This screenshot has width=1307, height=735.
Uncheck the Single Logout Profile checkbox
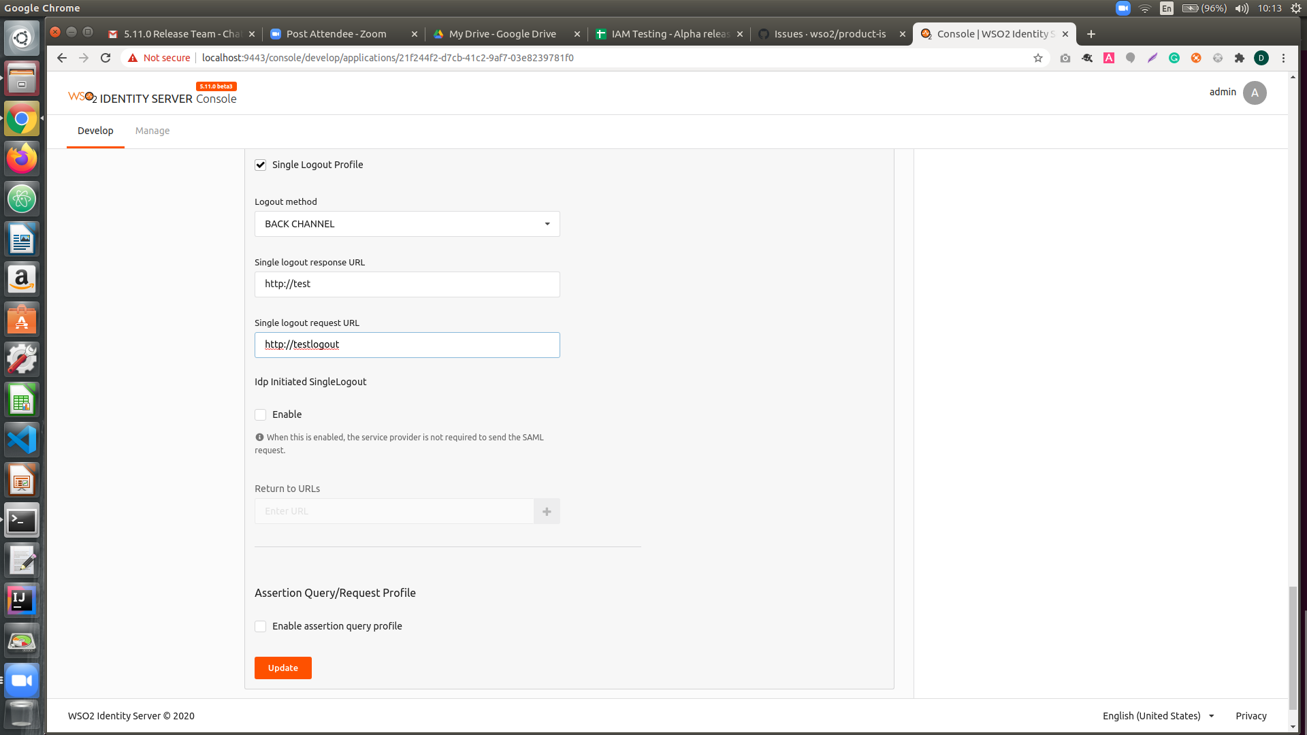pos(260,165)
